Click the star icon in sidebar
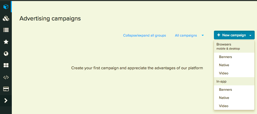257x114 pixels. coord(6,42)
